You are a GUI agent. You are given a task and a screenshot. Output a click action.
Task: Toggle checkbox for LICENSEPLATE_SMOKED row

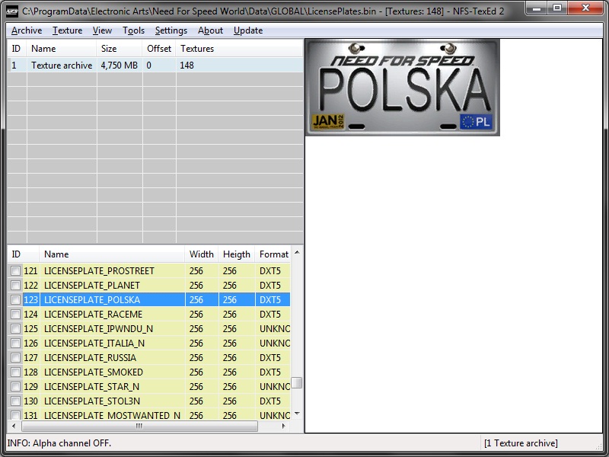(x=15, y=372)
